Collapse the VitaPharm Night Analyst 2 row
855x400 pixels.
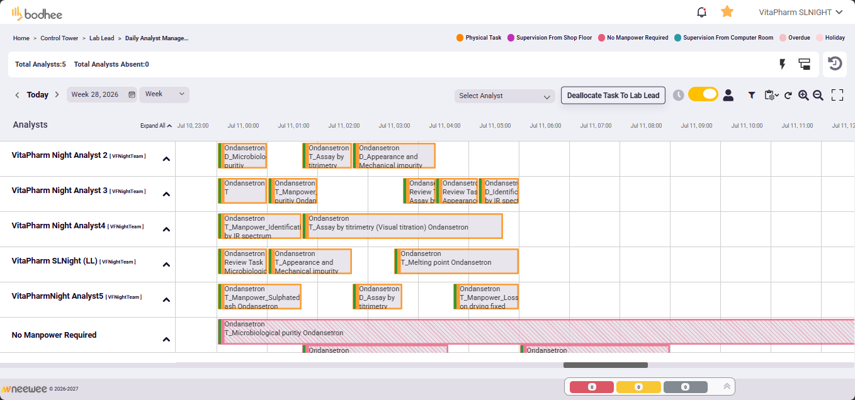[x=166, y=159]
